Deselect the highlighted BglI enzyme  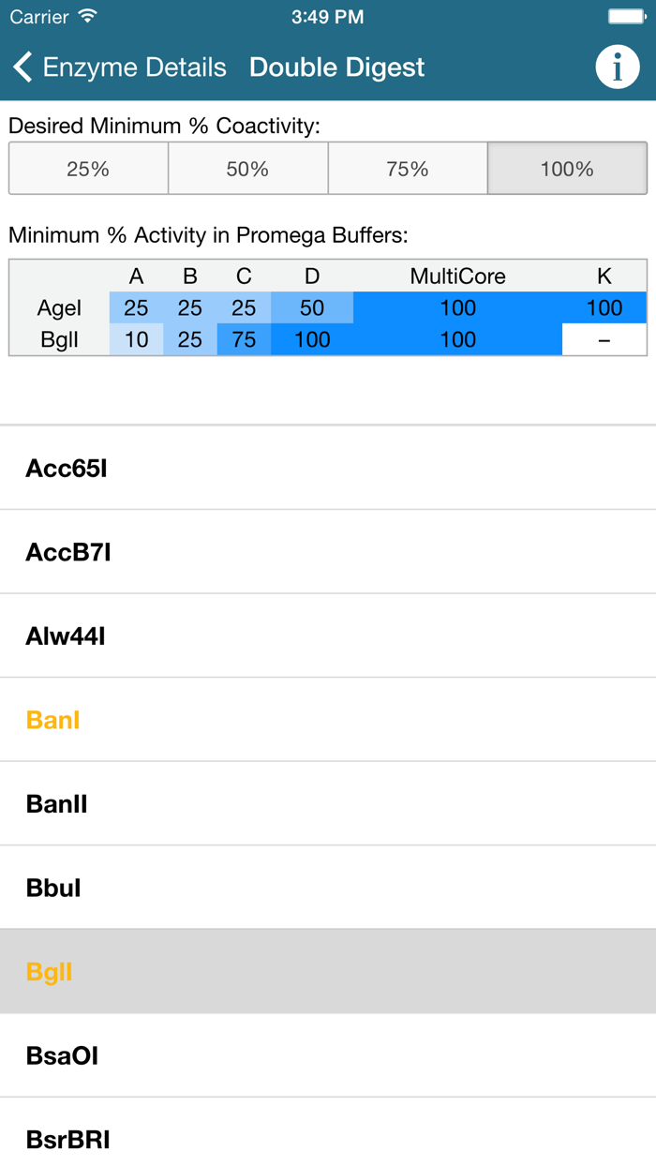click(328, 972)
